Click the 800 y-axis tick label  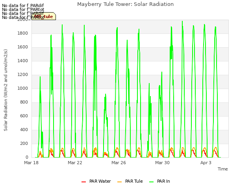(24, 102)
